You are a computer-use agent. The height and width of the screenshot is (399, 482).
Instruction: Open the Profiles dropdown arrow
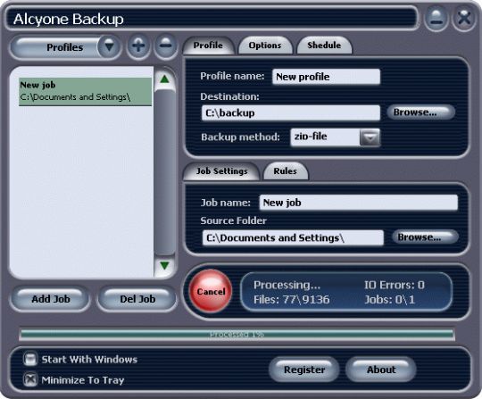click(x=109, y=47)
